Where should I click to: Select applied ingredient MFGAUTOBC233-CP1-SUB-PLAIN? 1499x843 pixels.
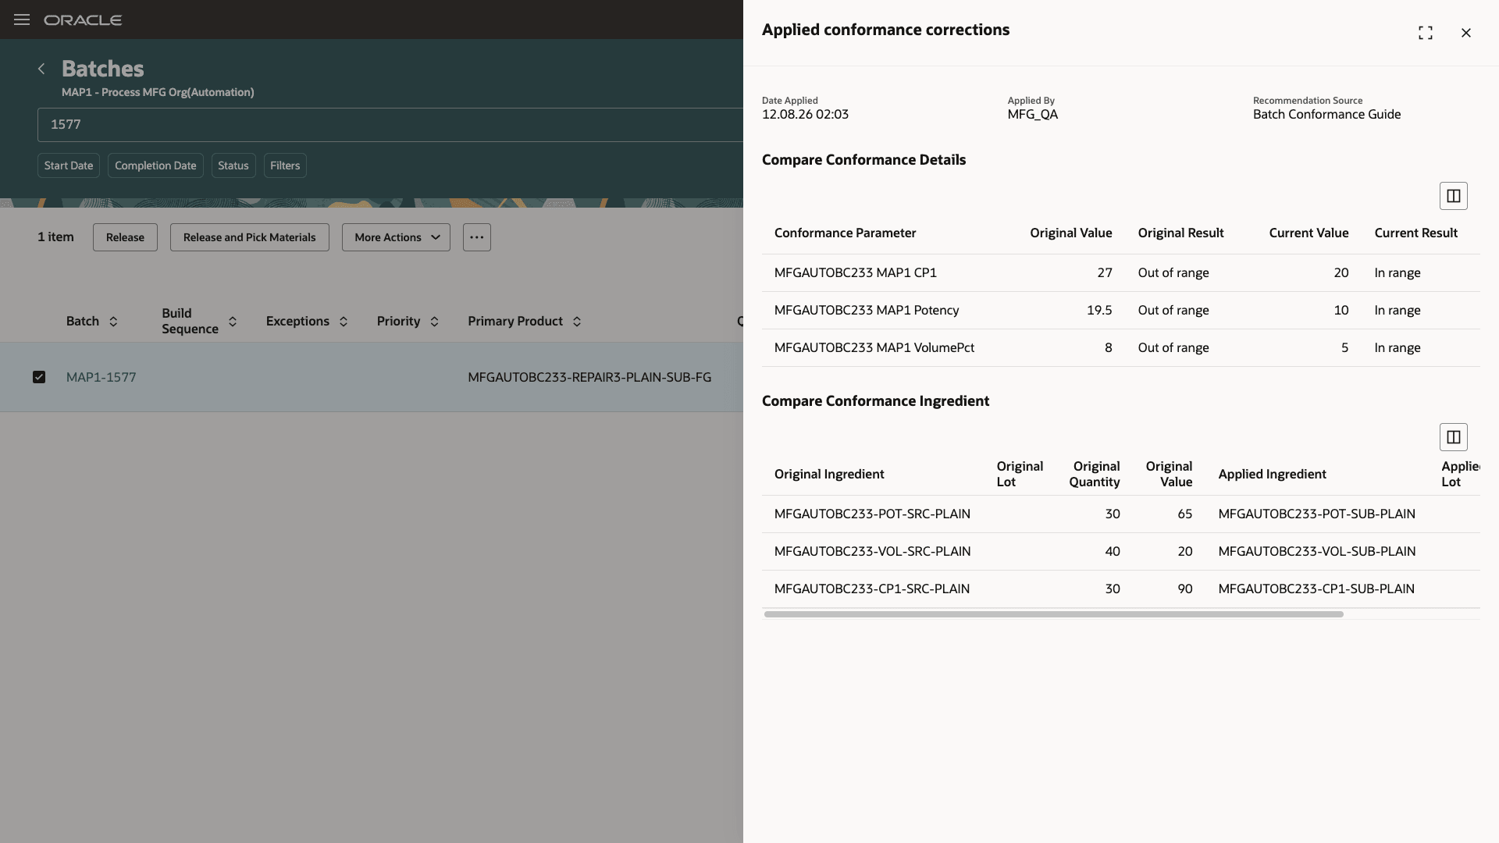1316,589
